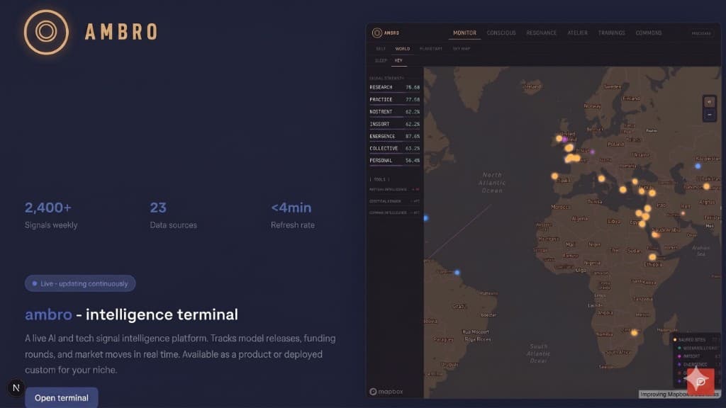Switch to the CONSCIOUS tab

tap(501, 33)
